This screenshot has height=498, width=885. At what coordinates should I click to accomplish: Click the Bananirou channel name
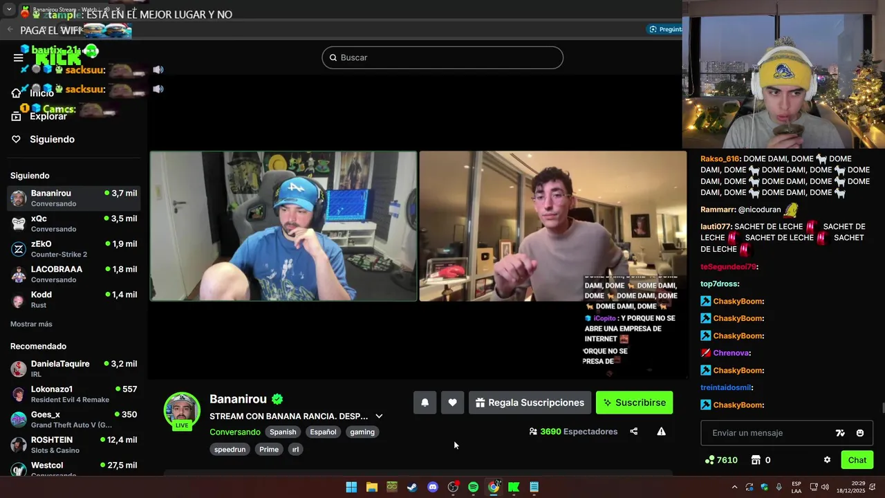238,399
